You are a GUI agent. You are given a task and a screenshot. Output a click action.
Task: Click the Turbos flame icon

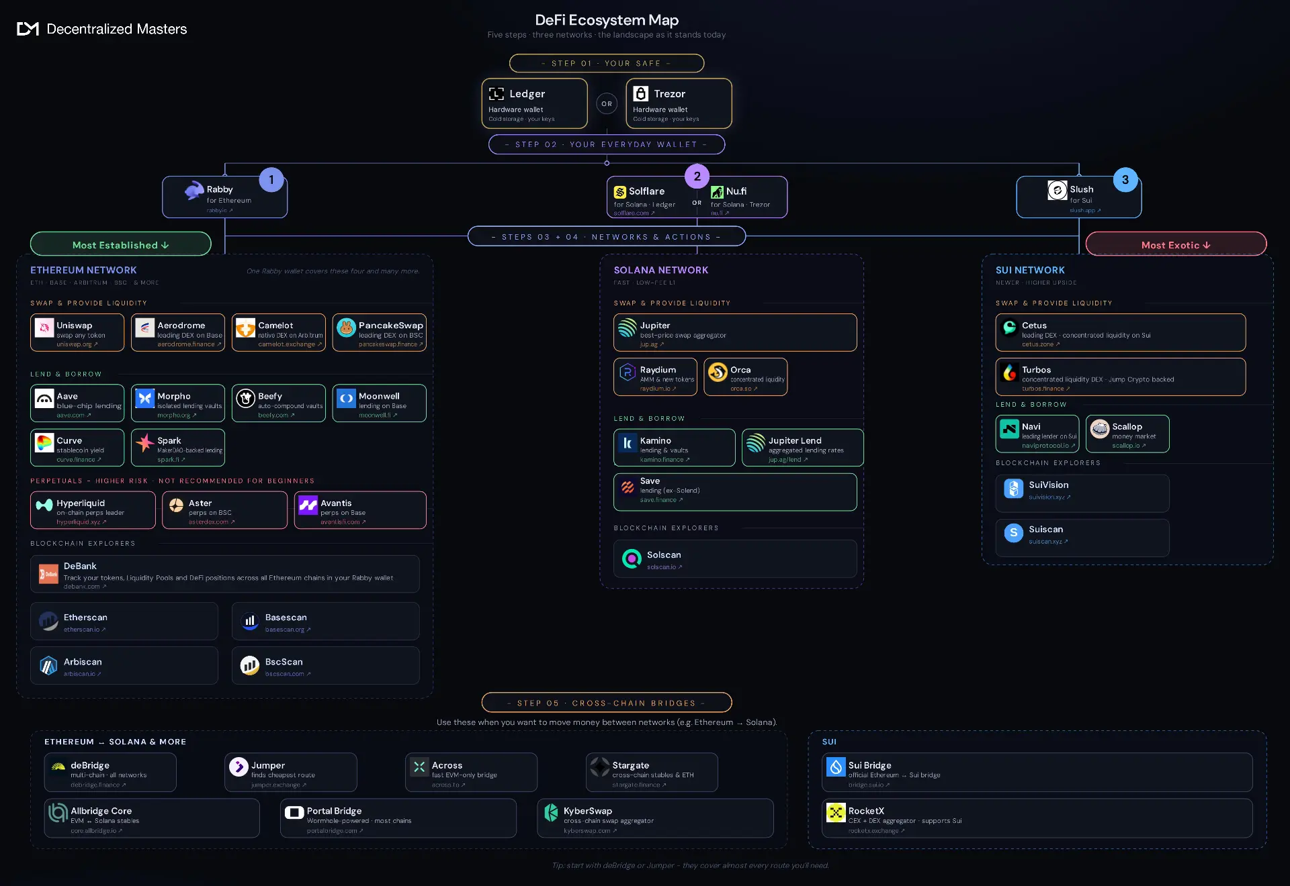coord(1009,372)
